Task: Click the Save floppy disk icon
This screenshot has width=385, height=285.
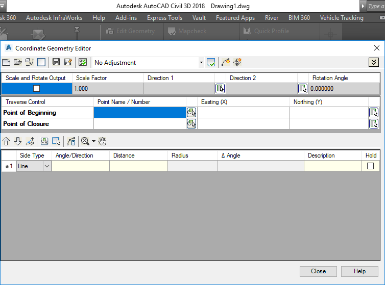Action: tap(56, 62)
